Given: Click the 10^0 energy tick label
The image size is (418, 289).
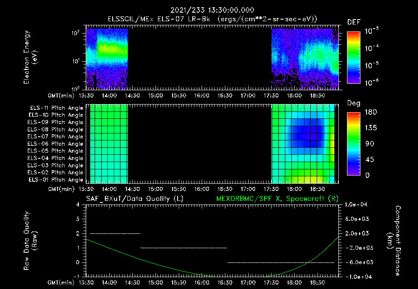Looking at the screenshot, I should pyautogui.click(x=76, y=89).
